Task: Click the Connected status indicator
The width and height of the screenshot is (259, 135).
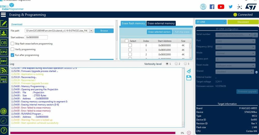Action: pos(243,15)
